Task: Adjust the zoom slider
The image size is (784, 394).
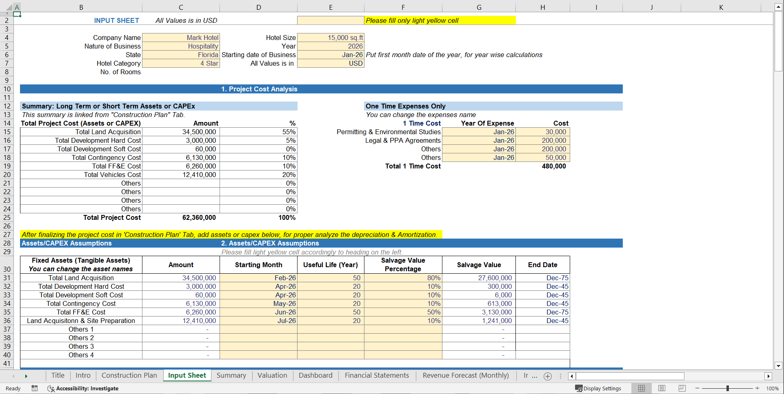Action: click(728, 388)
